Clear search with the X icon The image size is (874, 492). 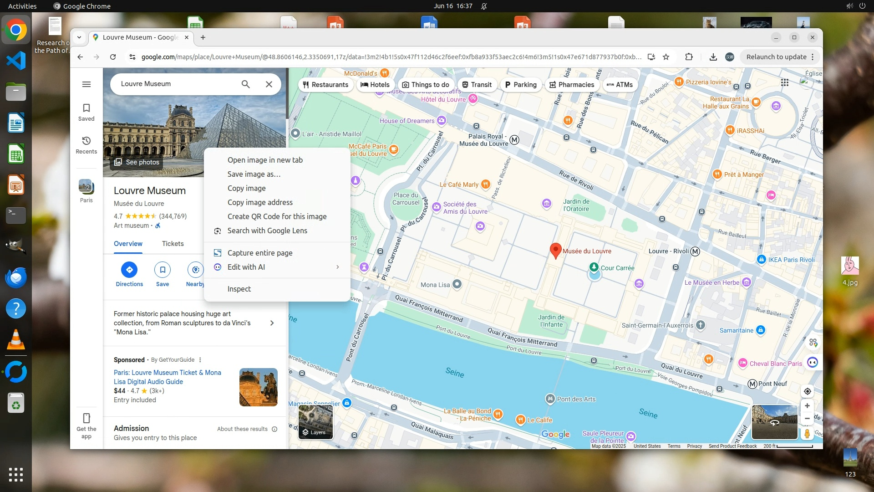(269, 84)
